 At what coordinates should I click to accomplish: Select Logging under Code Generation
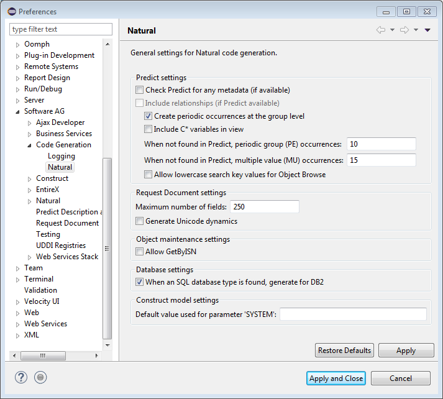(x=61, y=156)
